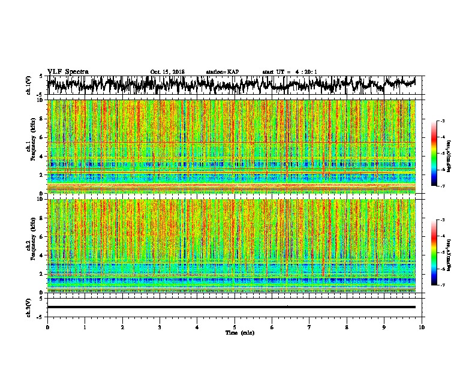Click the "VLF Spectra" plot title
This screenshot has height=367, width=475.
coord(68,72)
